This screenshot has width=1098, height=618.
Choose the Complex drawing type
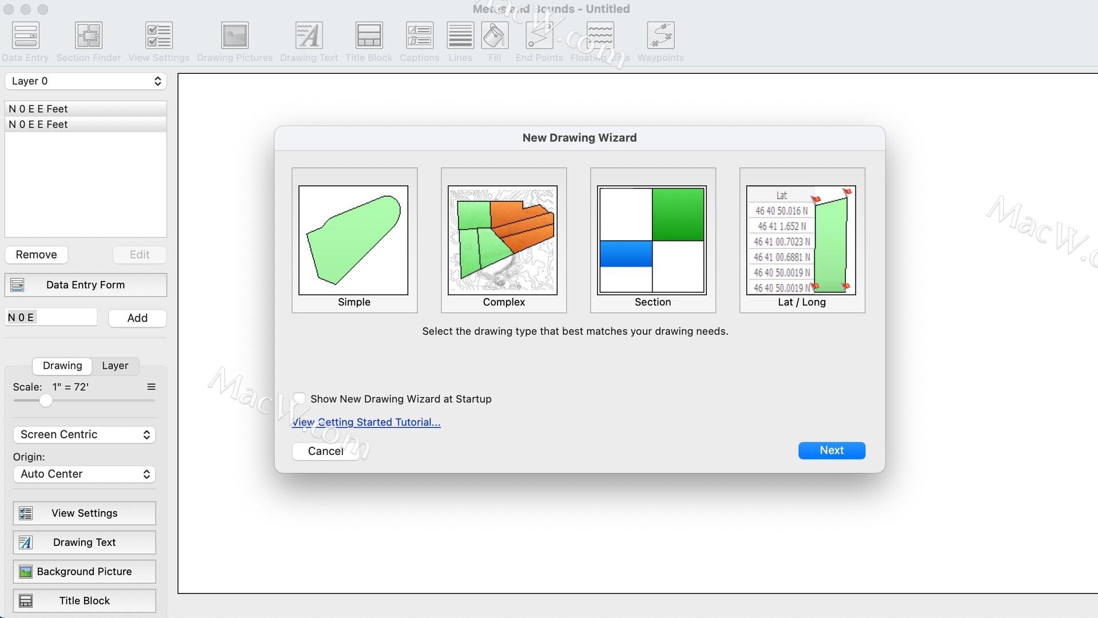504,240
